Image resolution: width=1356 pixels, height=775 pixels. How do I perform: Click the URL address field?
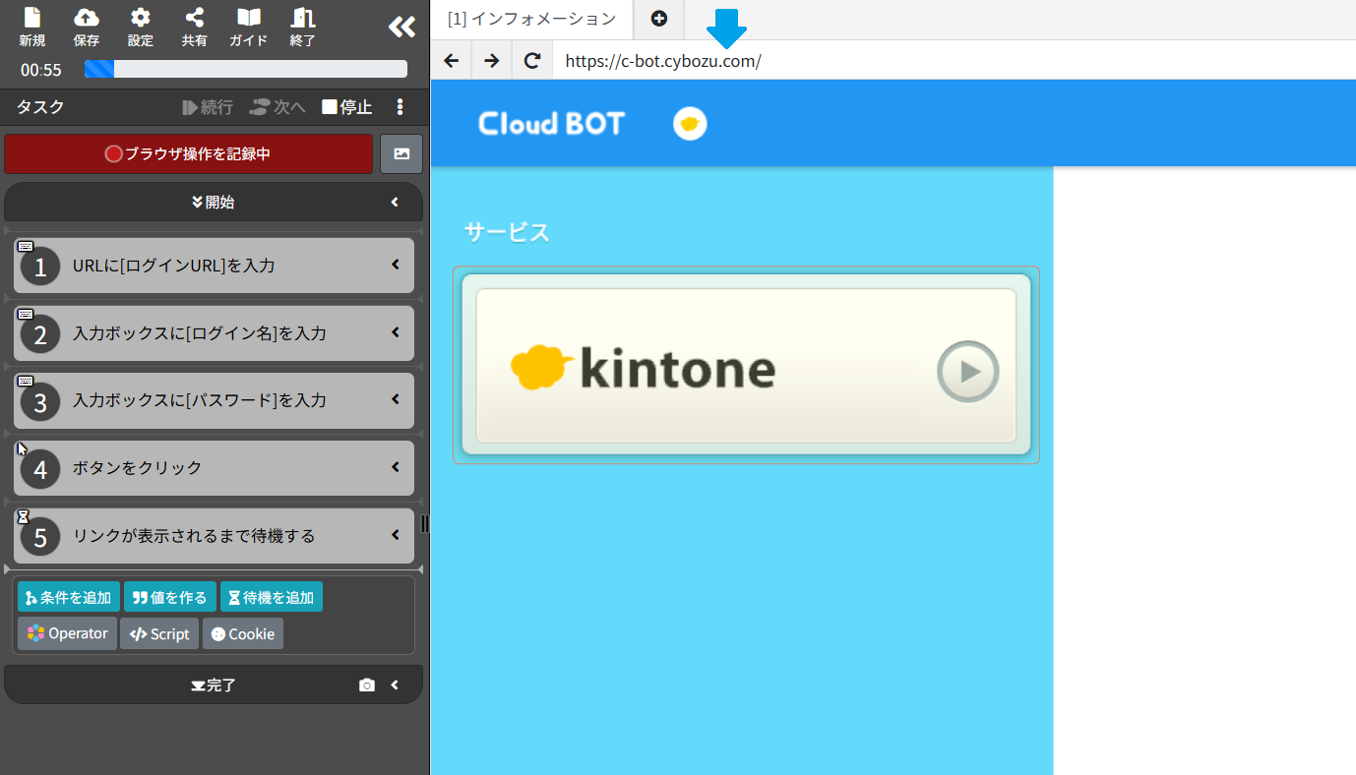[955, 61]
